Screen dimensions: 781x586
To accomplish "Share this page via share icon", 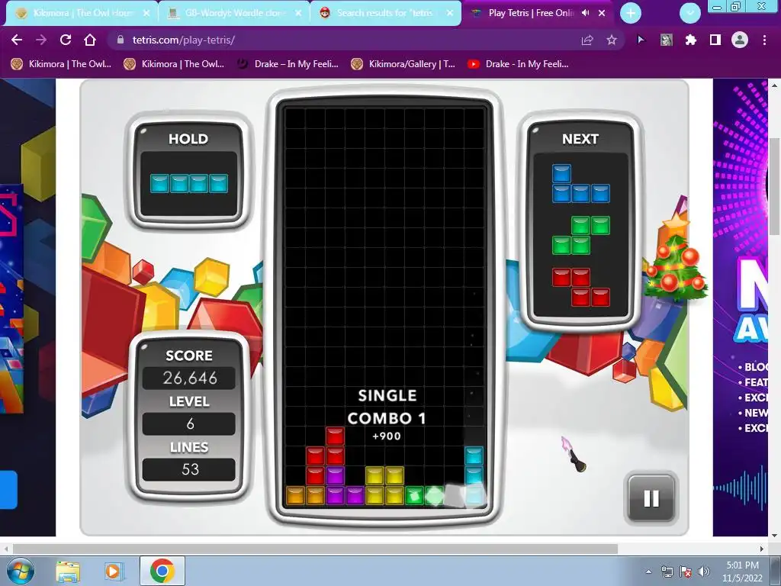I will [587, 40].
